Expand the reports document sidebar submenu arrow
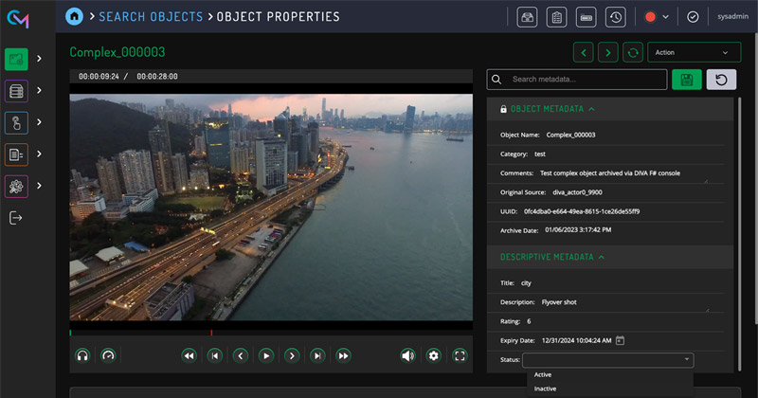The height and width of the screenshot is (398, 758). tap(39, 154)
